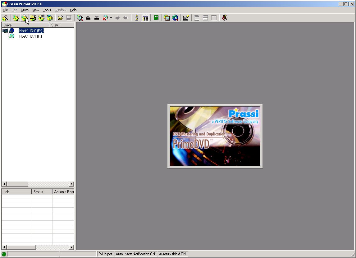Open the Edit menu
The width and height of the screenshot is (356, 258).
pyautogui.click(x=14, y=10)
